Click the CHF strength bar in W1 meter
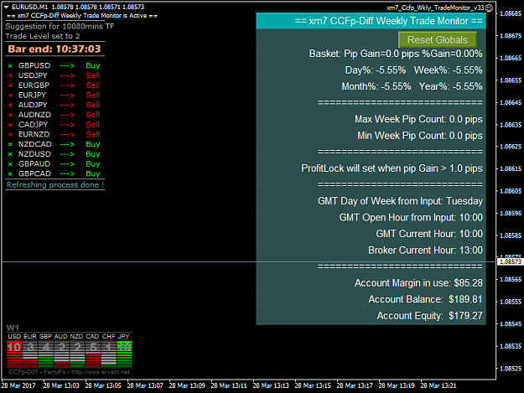This screenshot has width=524, height=393. click(109, 354)
